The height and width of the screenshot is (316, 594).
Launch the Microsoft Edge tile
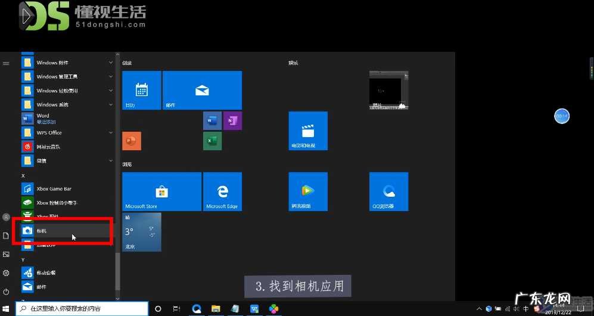click(222, 191)
